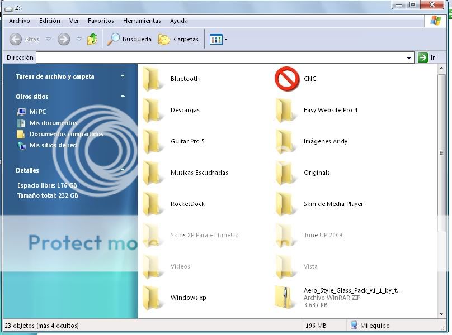This screenshot has height=335, width=452.
Task: Go up one folder level icon
Action: 92,40
